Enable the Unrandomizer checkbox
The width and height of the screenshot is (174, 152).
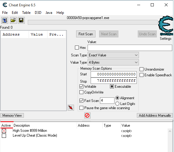click(x=141, y=69)
